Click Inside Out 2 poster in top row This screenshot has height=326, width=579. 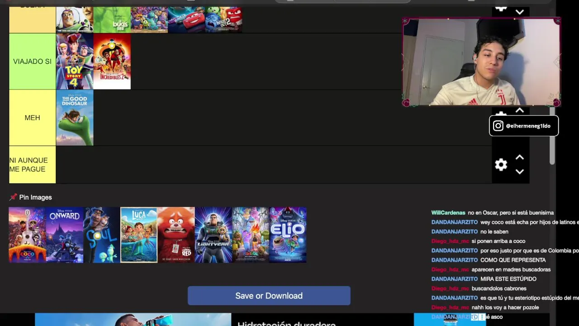223,19
